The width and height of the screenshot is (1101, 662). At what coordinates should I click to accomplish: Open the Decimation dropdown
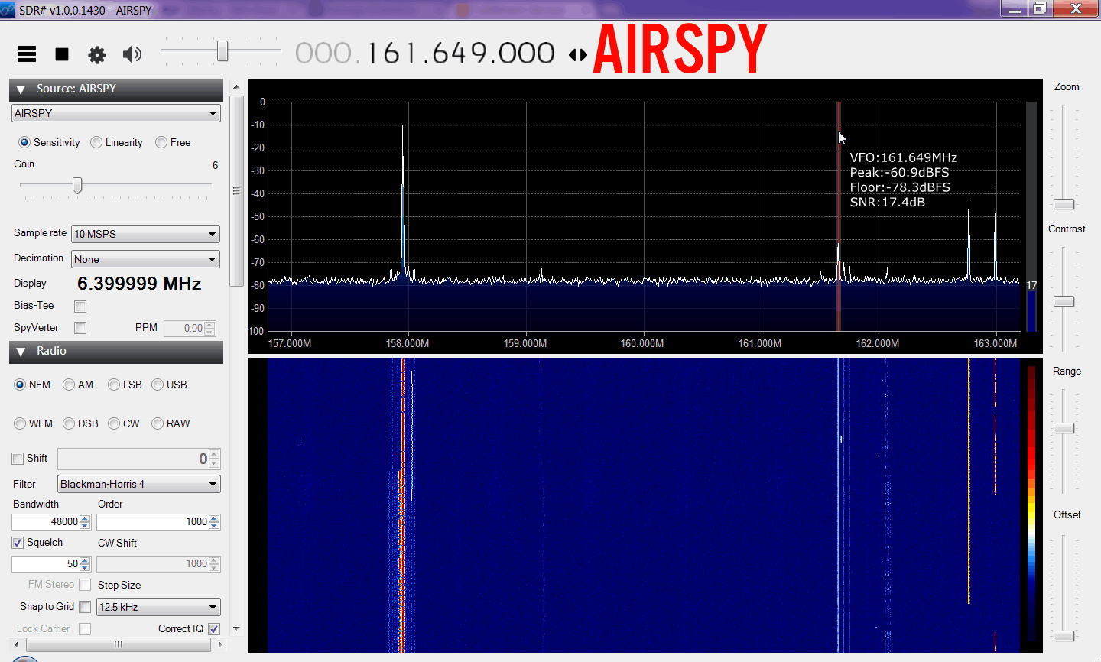point(145,259)
